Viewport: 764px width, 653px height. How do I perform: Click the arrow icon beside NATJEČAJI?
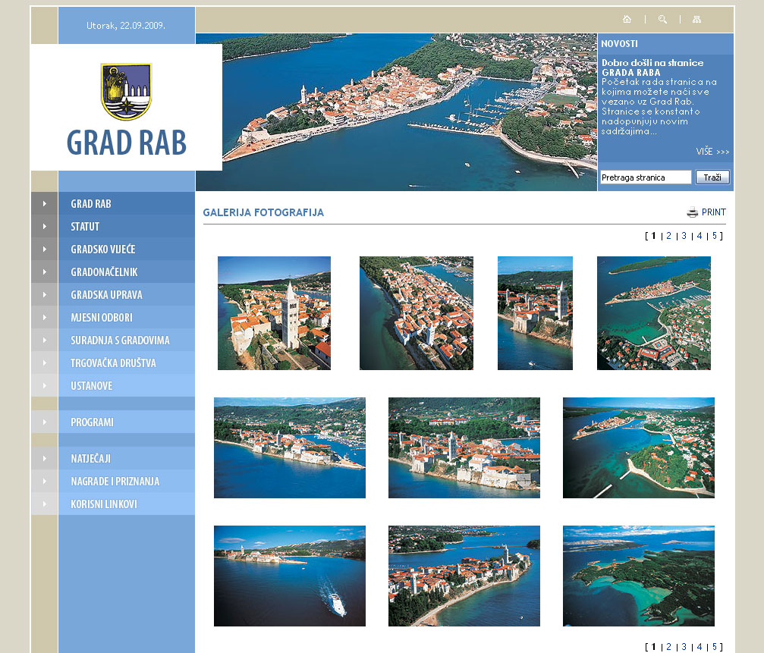[x=45, y=459]
